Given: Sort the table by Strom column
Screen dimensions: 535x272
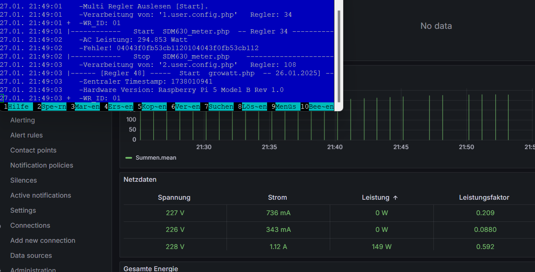Looking at the screenshot, I should [278, 198].
